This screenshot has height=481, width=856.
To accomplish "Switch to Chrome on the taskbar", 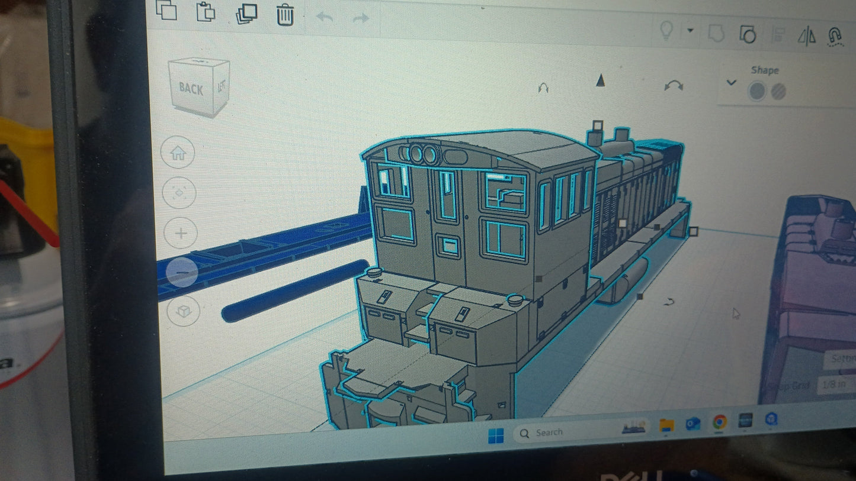I will pyautogui.click(x=720, y=422).
